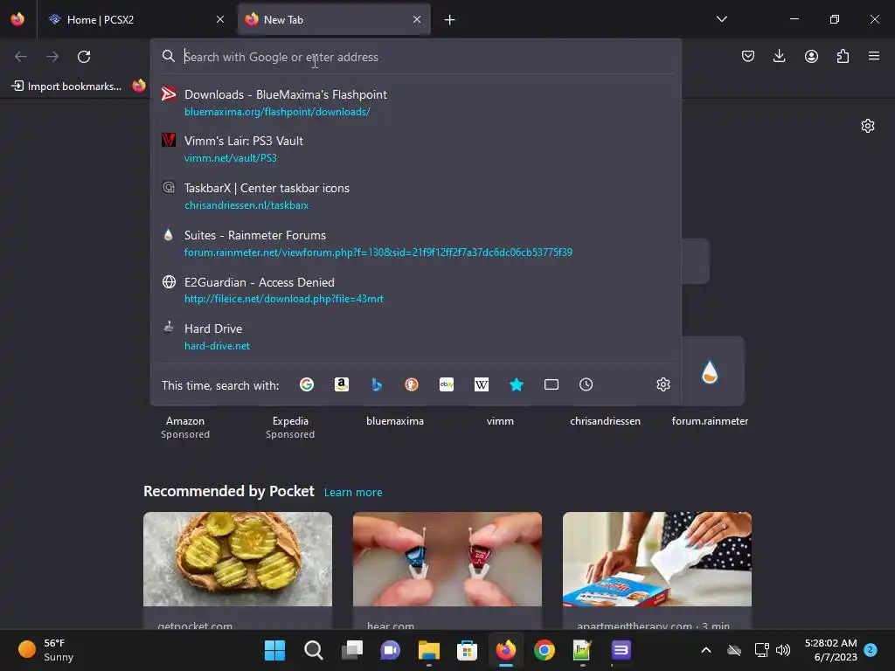Open search settings gear in dropdown

click(x=663, y=384)
